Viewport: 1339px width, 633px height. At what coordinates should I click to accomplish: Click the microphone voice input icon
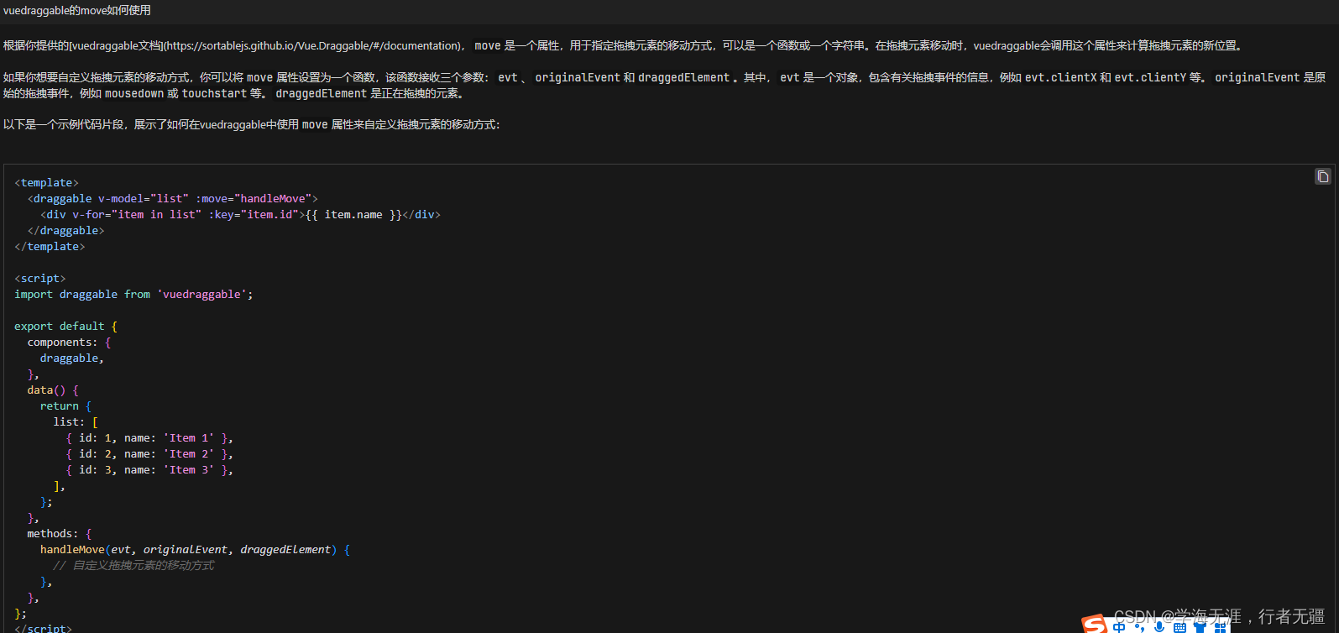pos(1159,626)
